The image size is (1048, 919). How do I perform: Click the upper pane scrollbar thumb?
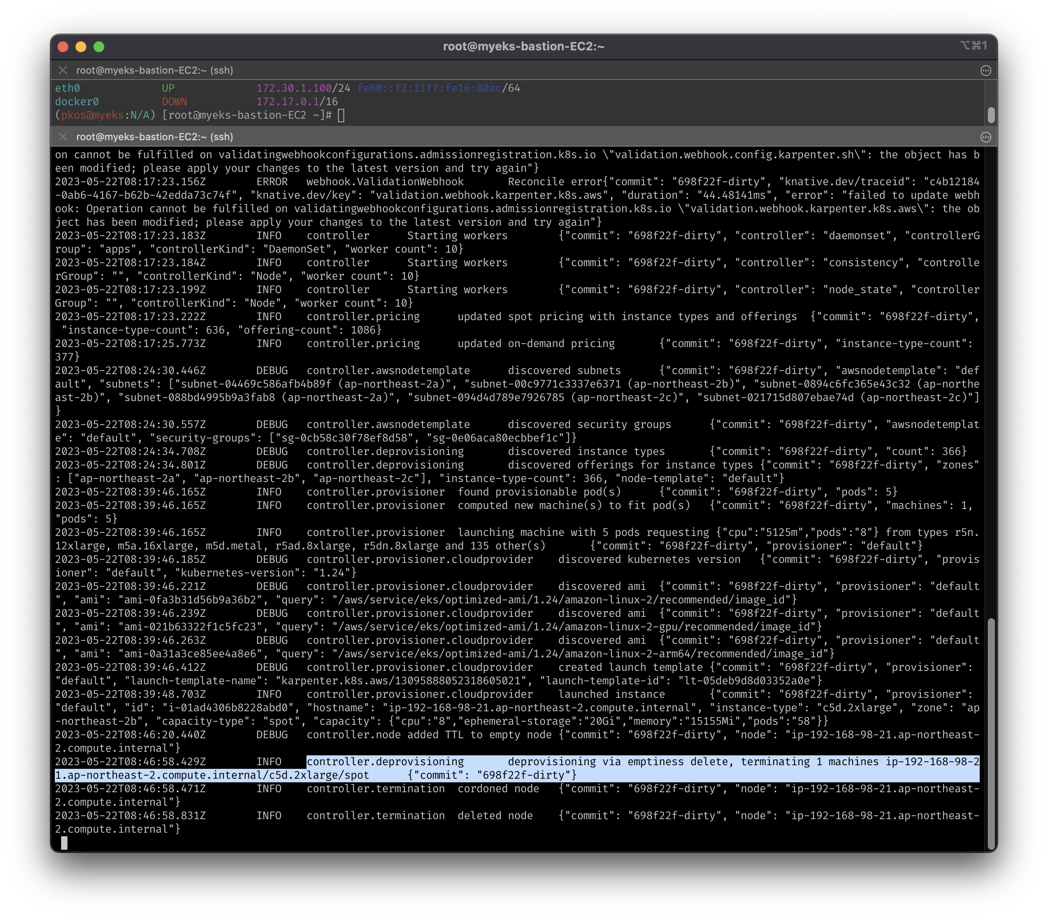991,115
